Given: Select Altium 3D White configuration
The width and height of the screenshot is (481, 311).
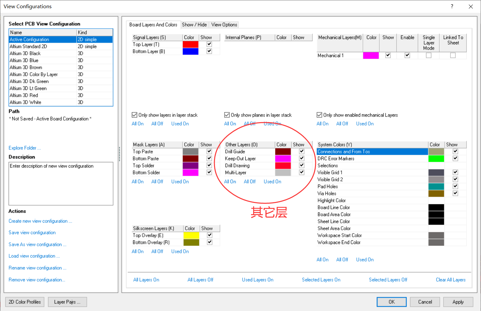Looking at the screenshot, I should 61,102.
